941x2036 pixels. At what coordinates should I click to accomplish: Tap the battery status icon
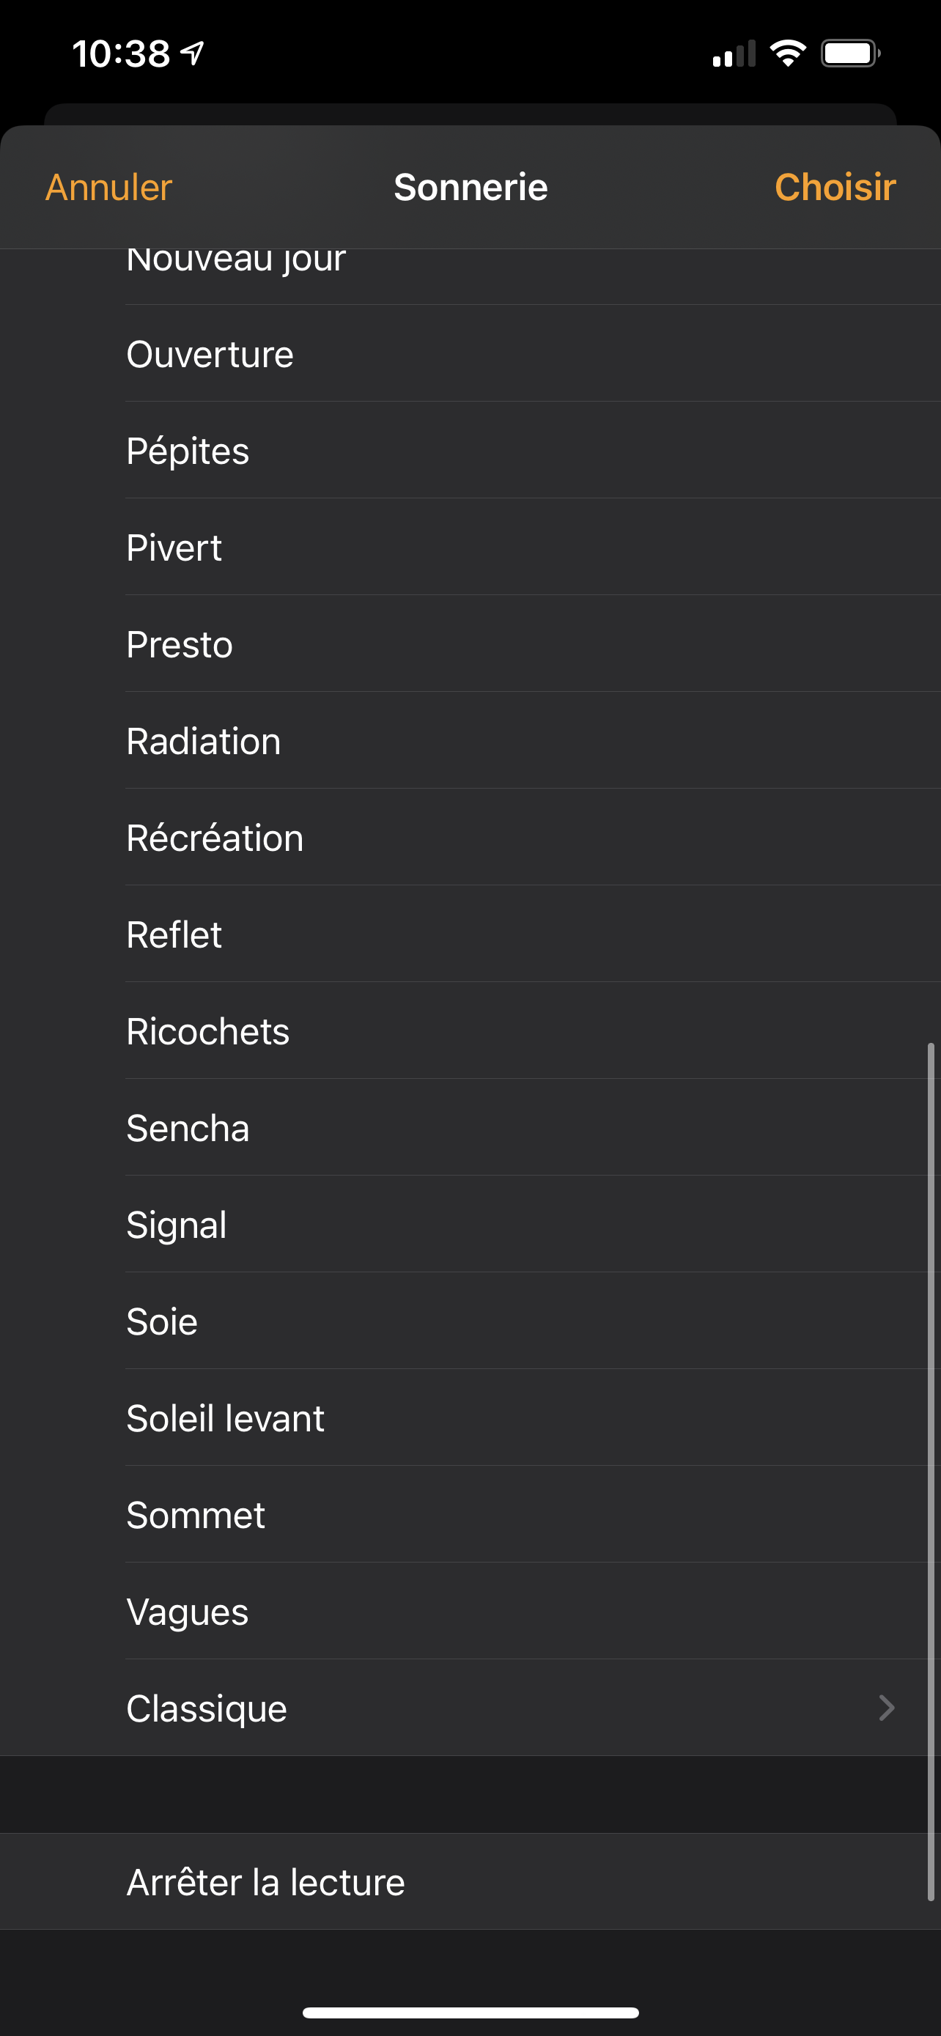pos(850,54)
